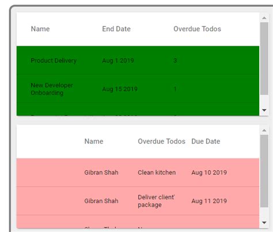Click the Aug 11 2019 due date cell
The height and width of the screenshot is (232, 273).
(209, 201)
